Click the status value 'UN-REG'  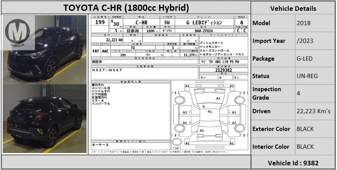(x=307, y=76)
